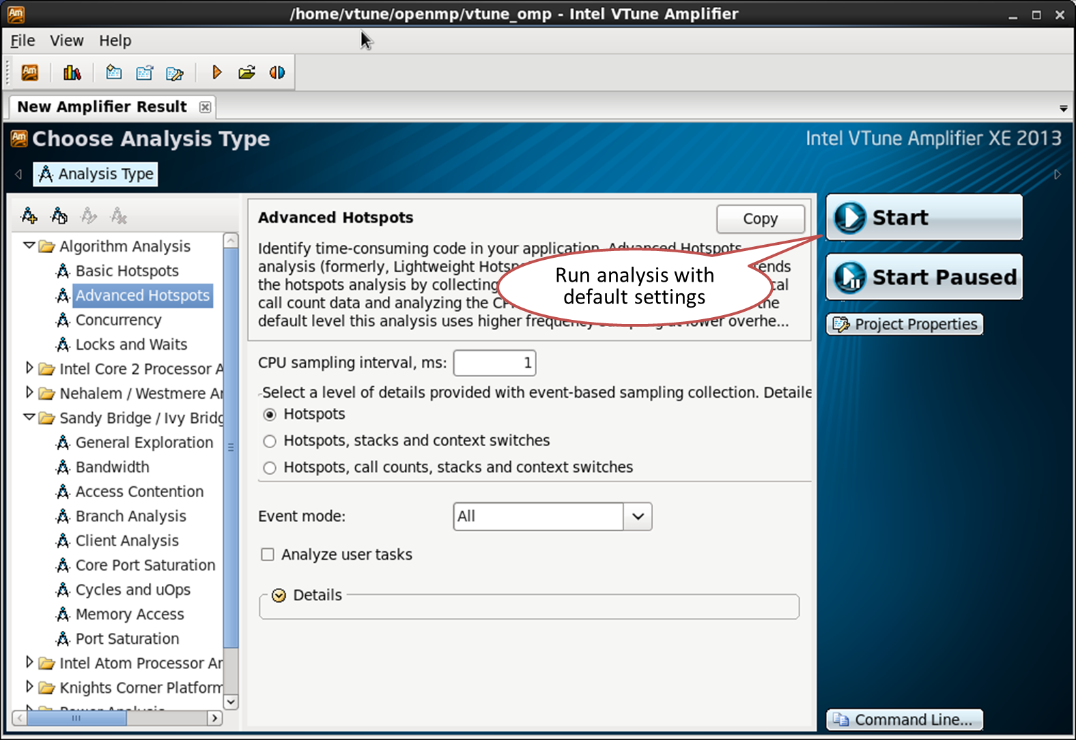Select General Exploration analysis

click(144, 443)
